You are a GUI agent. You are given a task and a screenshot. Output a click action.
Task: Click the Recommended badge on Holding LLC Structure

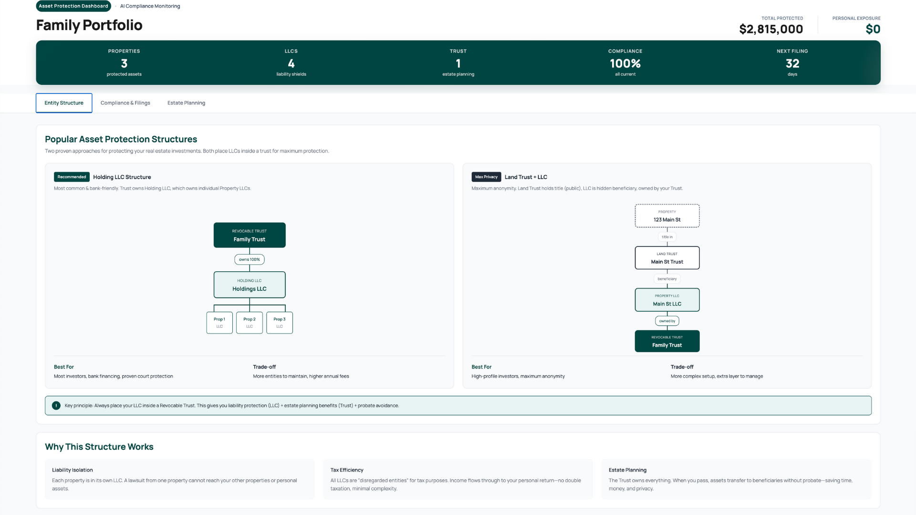pos(72,177)
